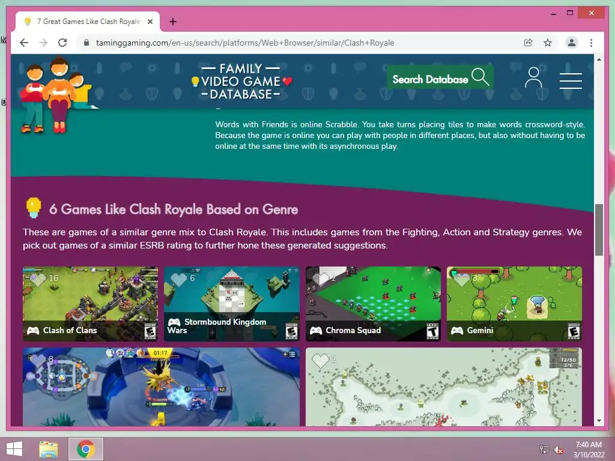Open the Clash of Clans game card
The width and height of the screenshot is (615, 461).
[91, 303]
